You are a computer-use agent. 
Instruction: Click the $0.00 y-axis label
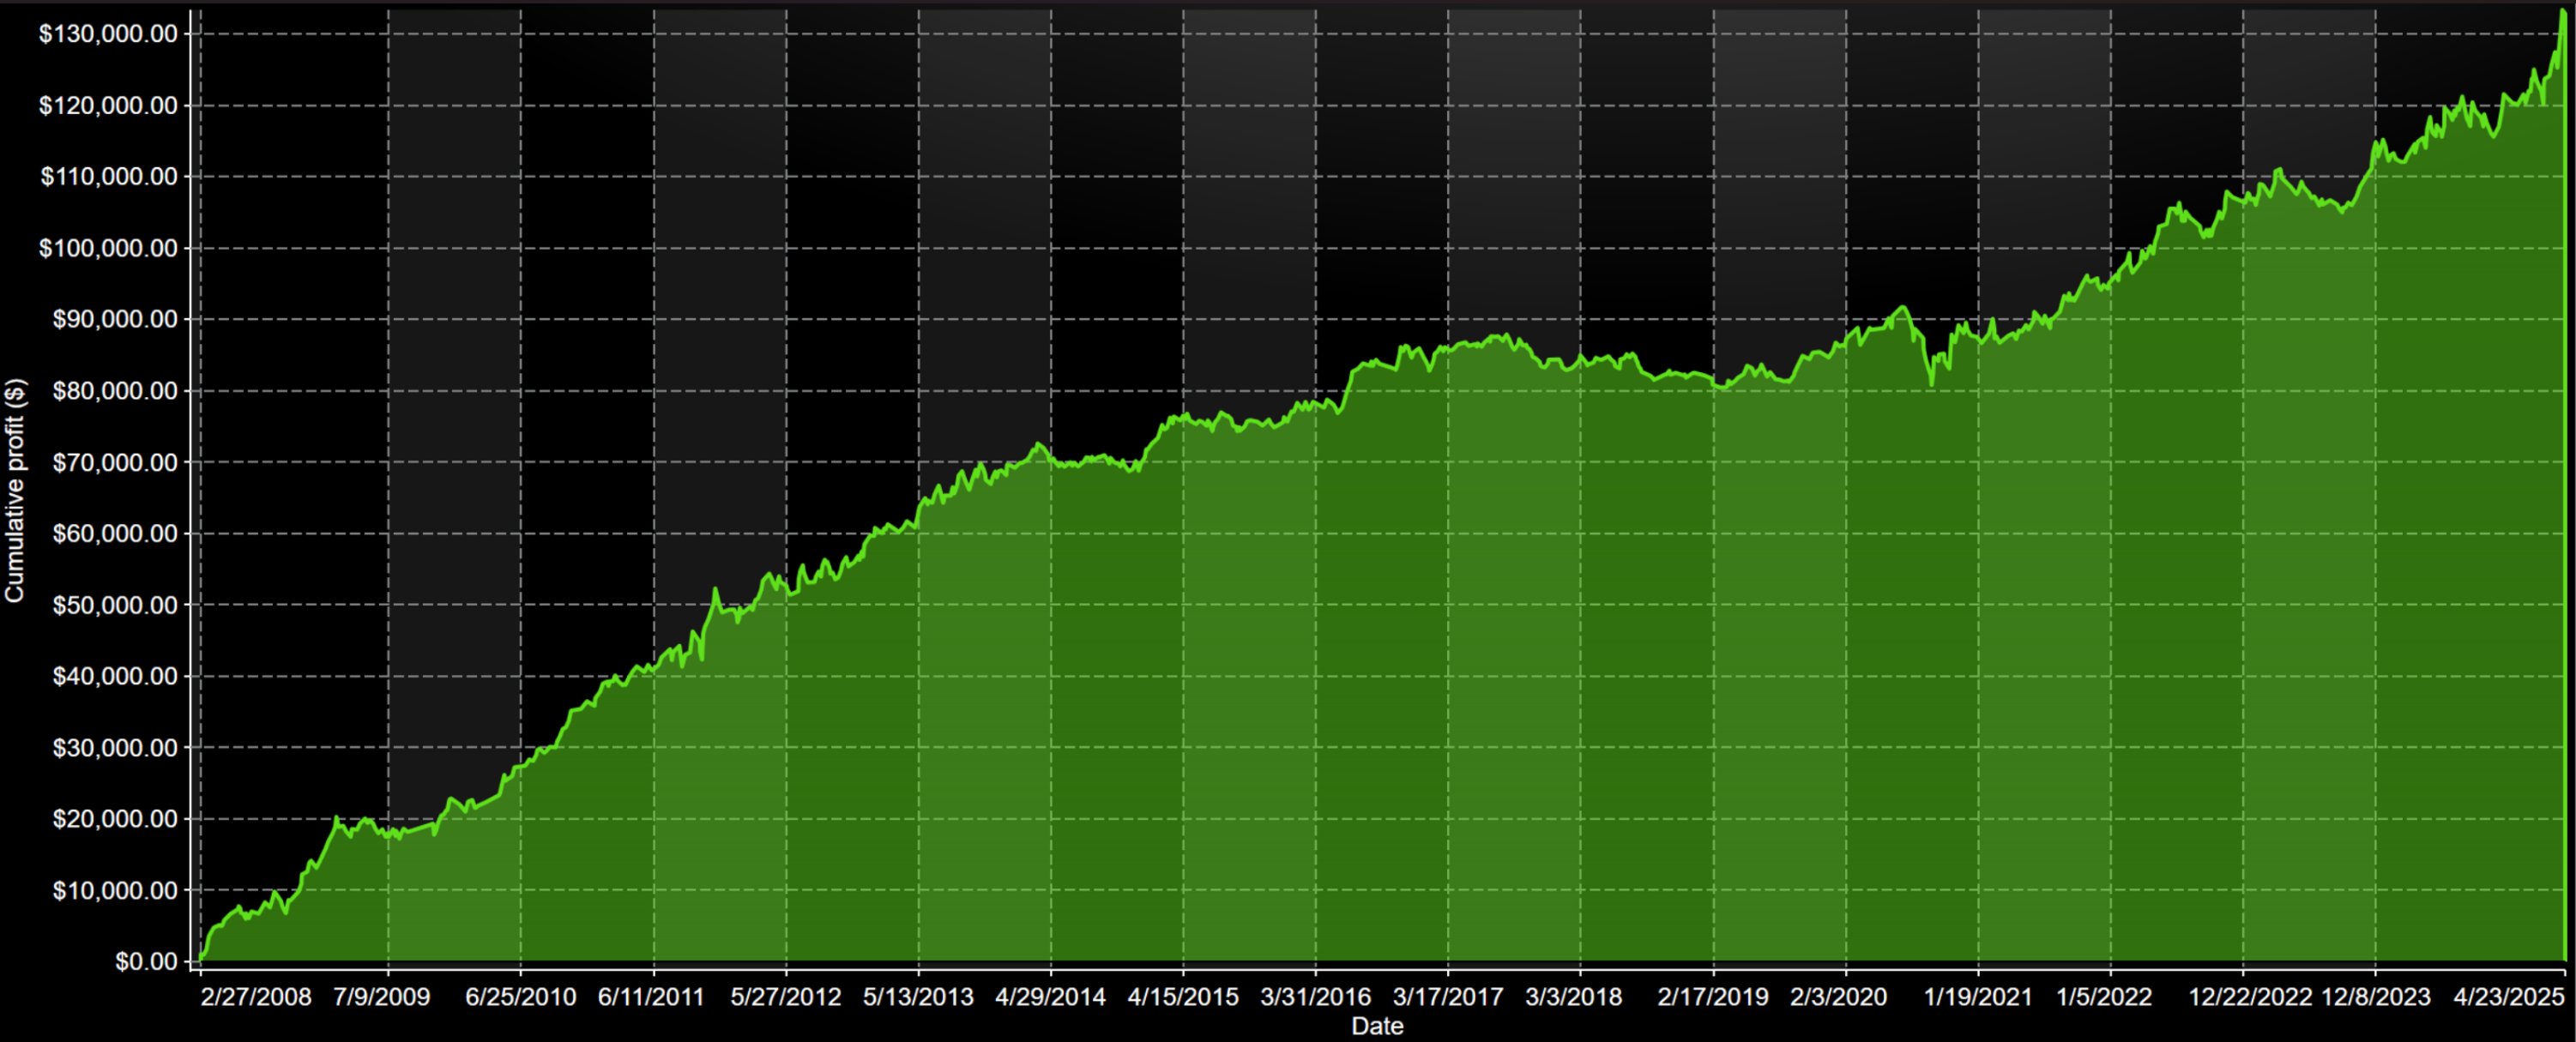(146, 961)
